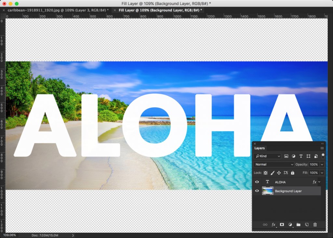Hide the ALOHA text layer
This screenshot has width=333, height=238.
coord(257,182)
